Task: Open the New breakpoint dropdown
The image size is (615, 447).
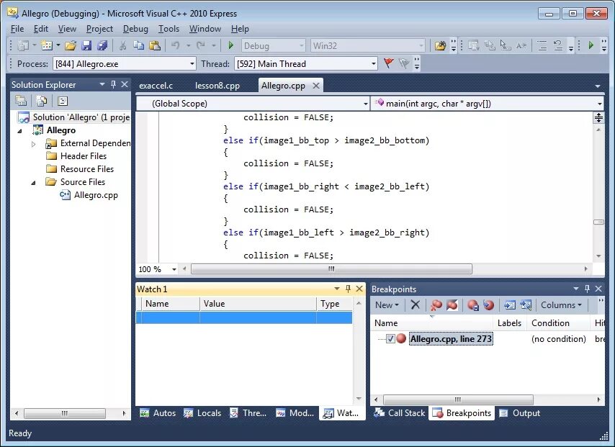Action: 387,304
